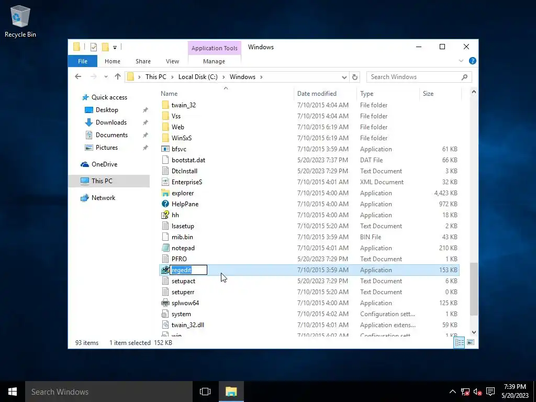The height and width of the screenshot is (402, 536).
Task: Open the Share ribbon tab
Action: [x=143, y=61]
